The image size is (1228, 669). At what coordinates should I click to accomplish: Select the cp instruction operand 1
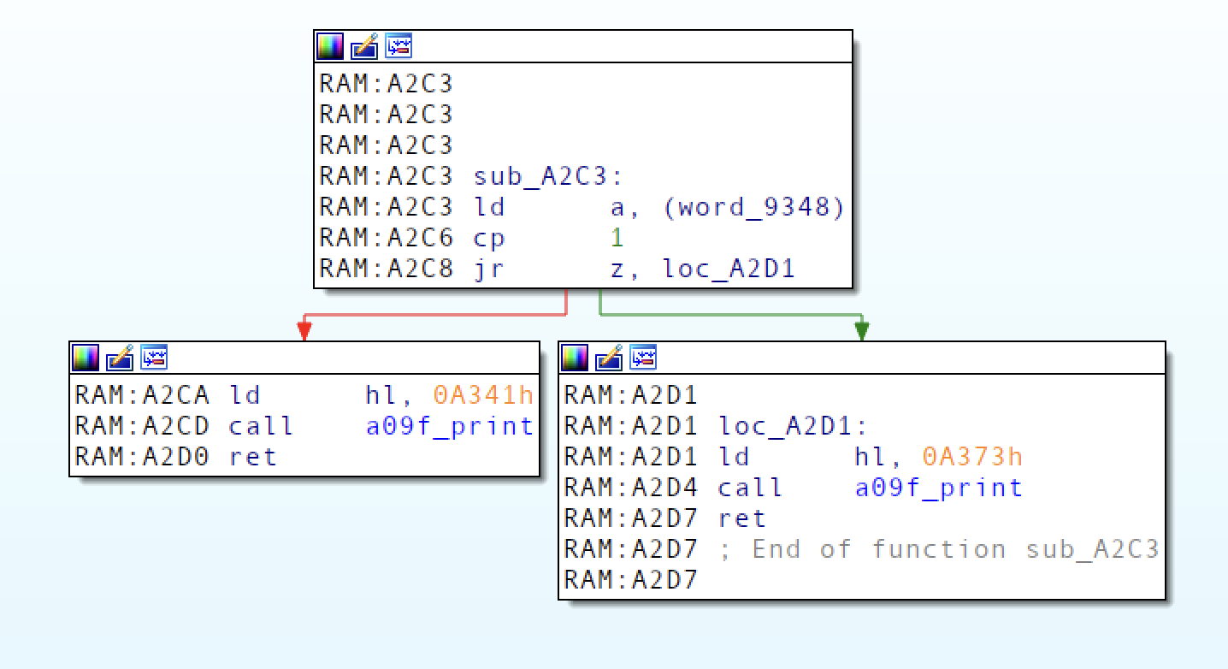617,238
